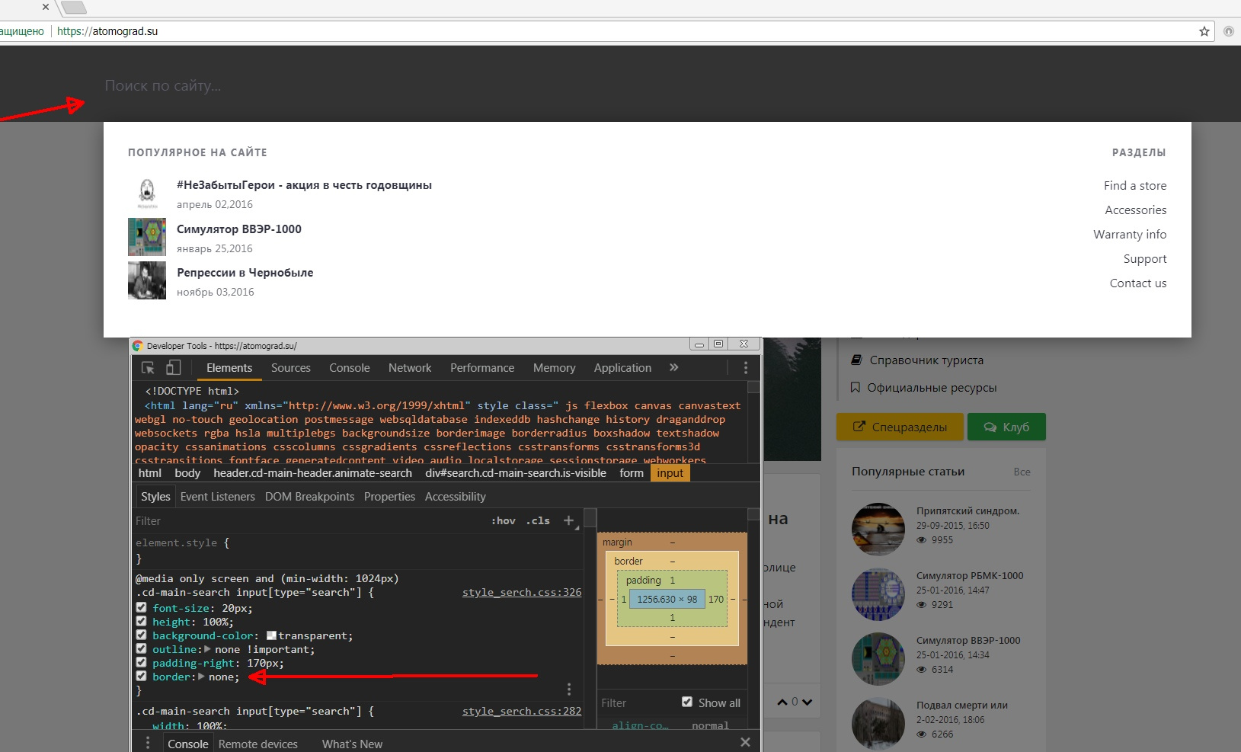The width and height of the screenshot is (1241, 752).
Task: Click the Contact us link
Action: click(1138, 283)
